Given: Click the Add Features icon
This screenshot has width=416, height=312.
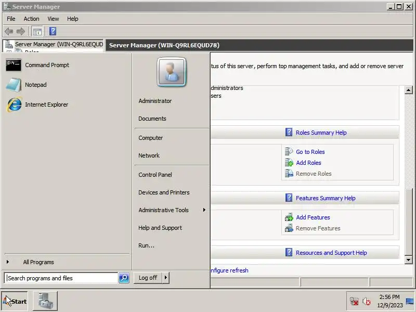Looking at the screenshot, I should (289, 217).
